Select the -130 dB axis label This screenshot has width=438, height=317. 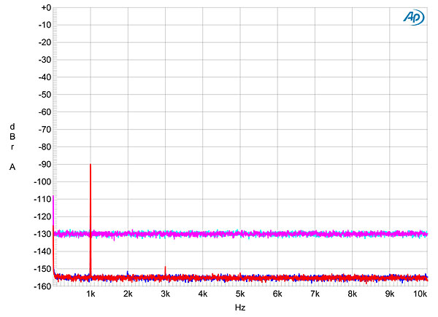pyautogui.click(x=43, y=234)
